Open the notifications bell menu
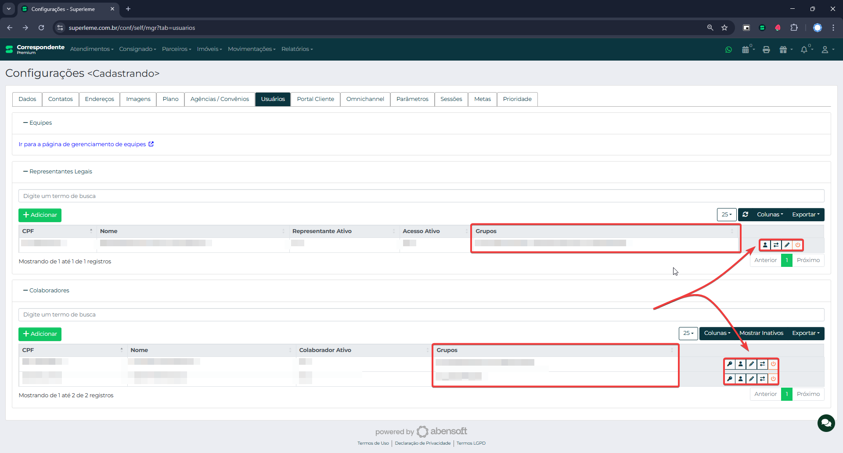This screenshot has width=843, height=453. [804, 50]
